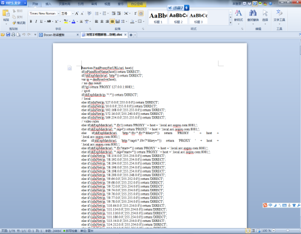The width and height of the screenshot is (301, 234).
Task: Click the print icon in quick toolbar
Action: pos(13,35)
